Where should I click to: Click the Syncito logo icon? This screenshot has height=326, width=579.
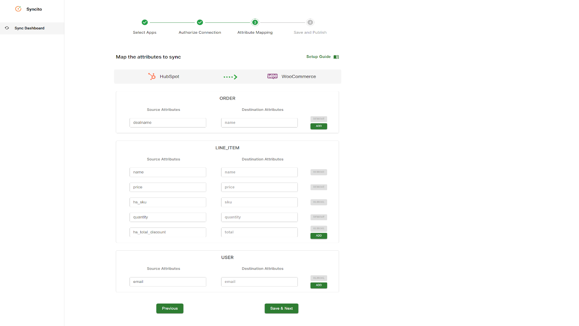(18, 9)
